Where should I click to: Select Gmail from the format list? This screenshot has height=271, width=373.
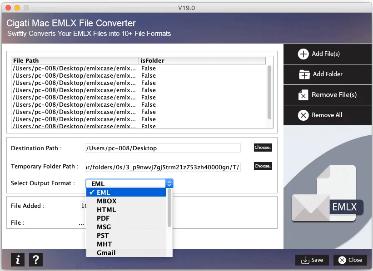126,253
